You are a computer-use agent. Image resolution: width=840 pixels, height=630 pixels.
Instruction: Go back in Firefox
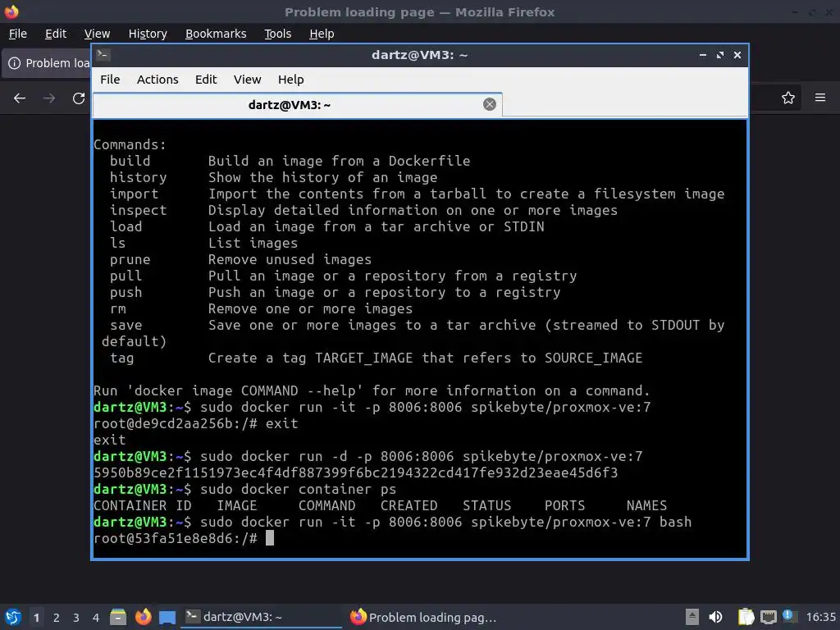coord(20,98)
